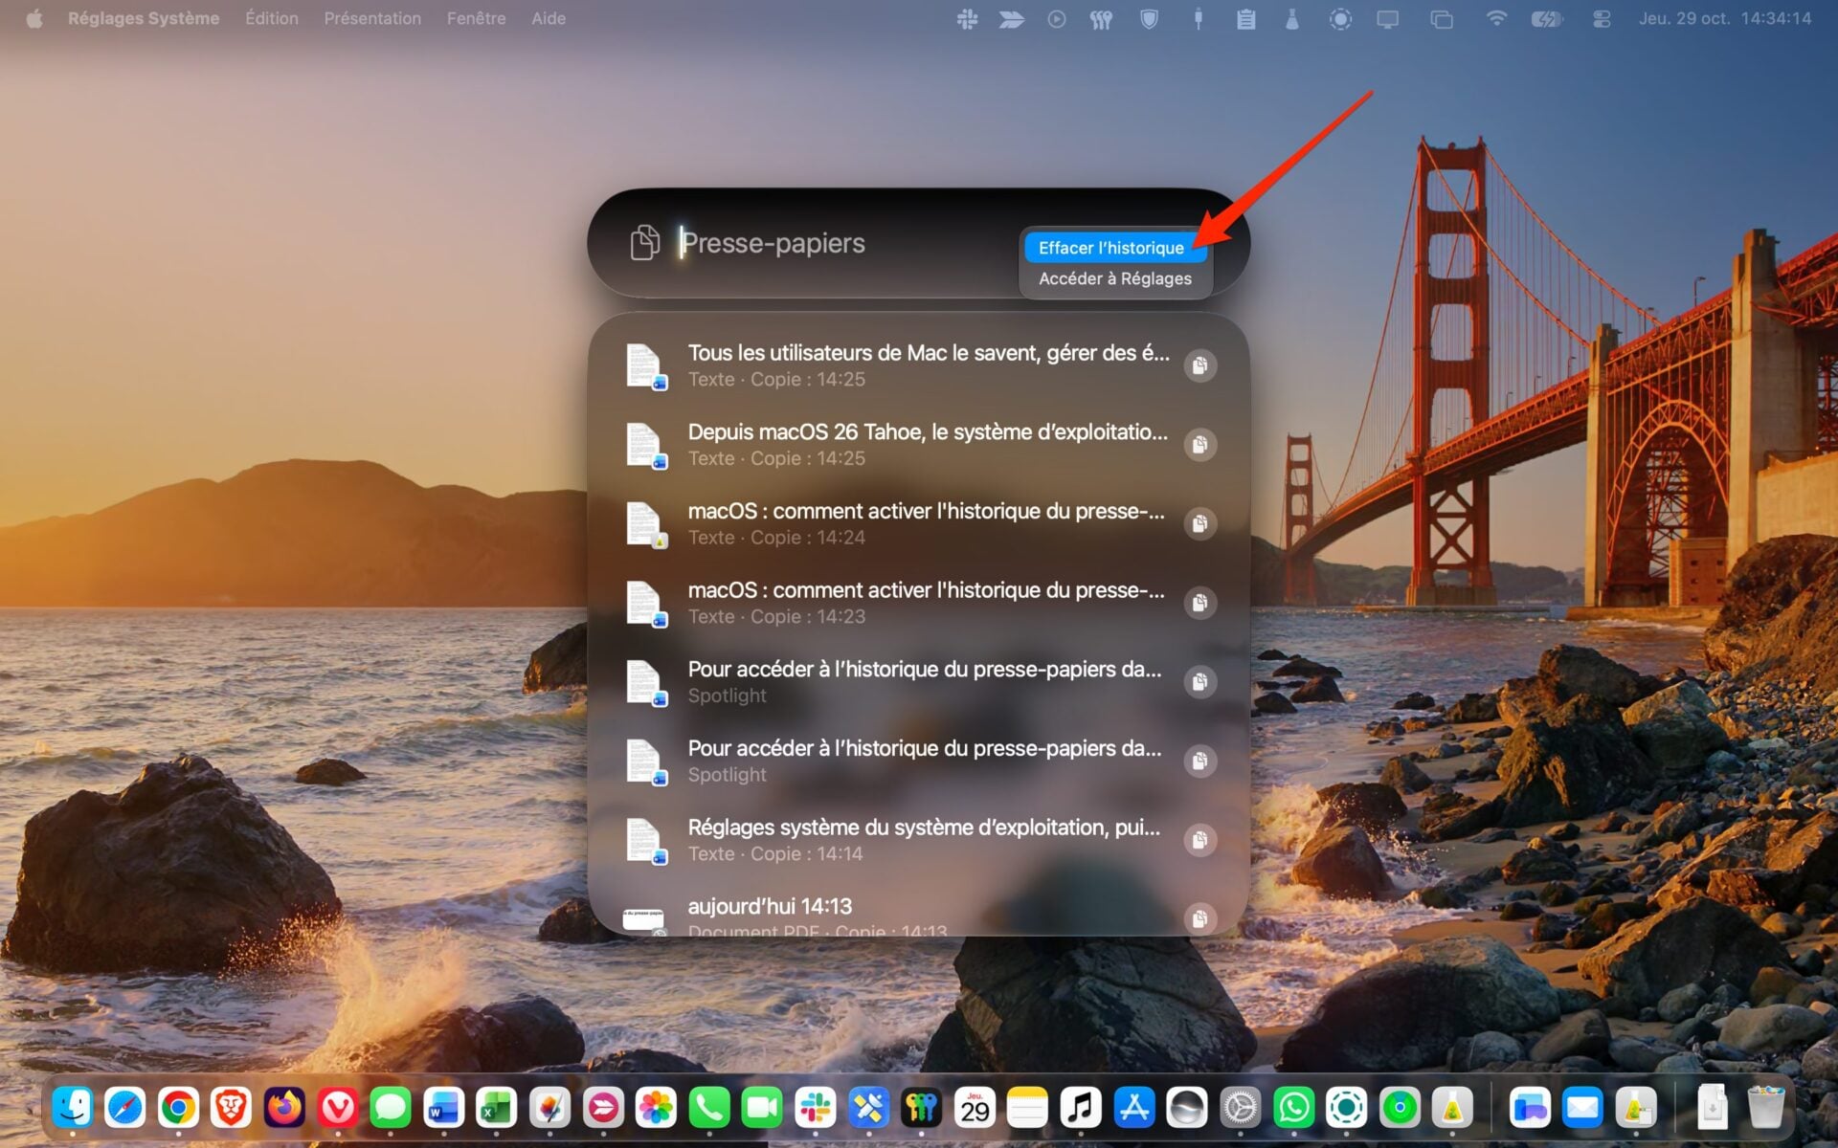Click the date and time in menu bar

click(x=1725, y=18)
